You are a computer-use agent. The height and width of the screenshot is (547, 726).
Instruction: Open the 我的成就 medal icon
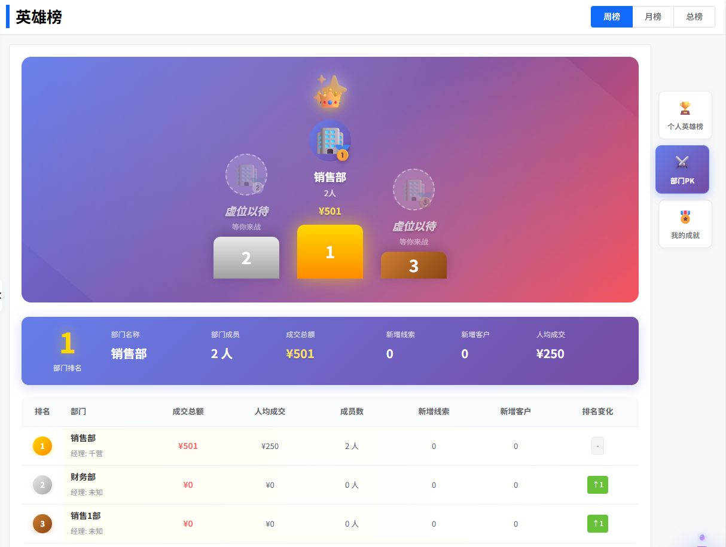[685, 217]
